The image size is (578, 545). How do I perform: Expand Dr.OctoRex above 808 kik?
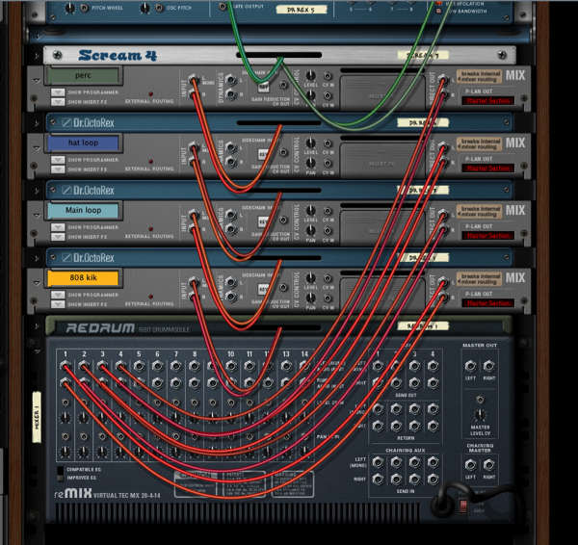(x=37, y=258)
